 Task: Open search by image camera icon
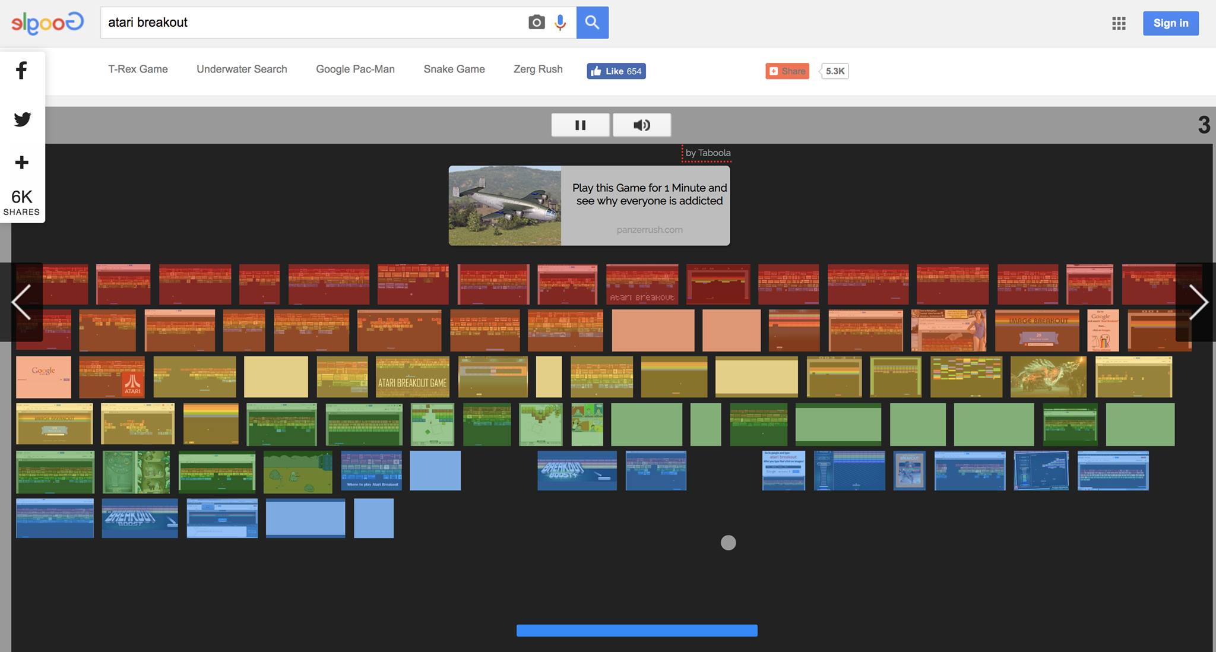(x=536, y=23)
